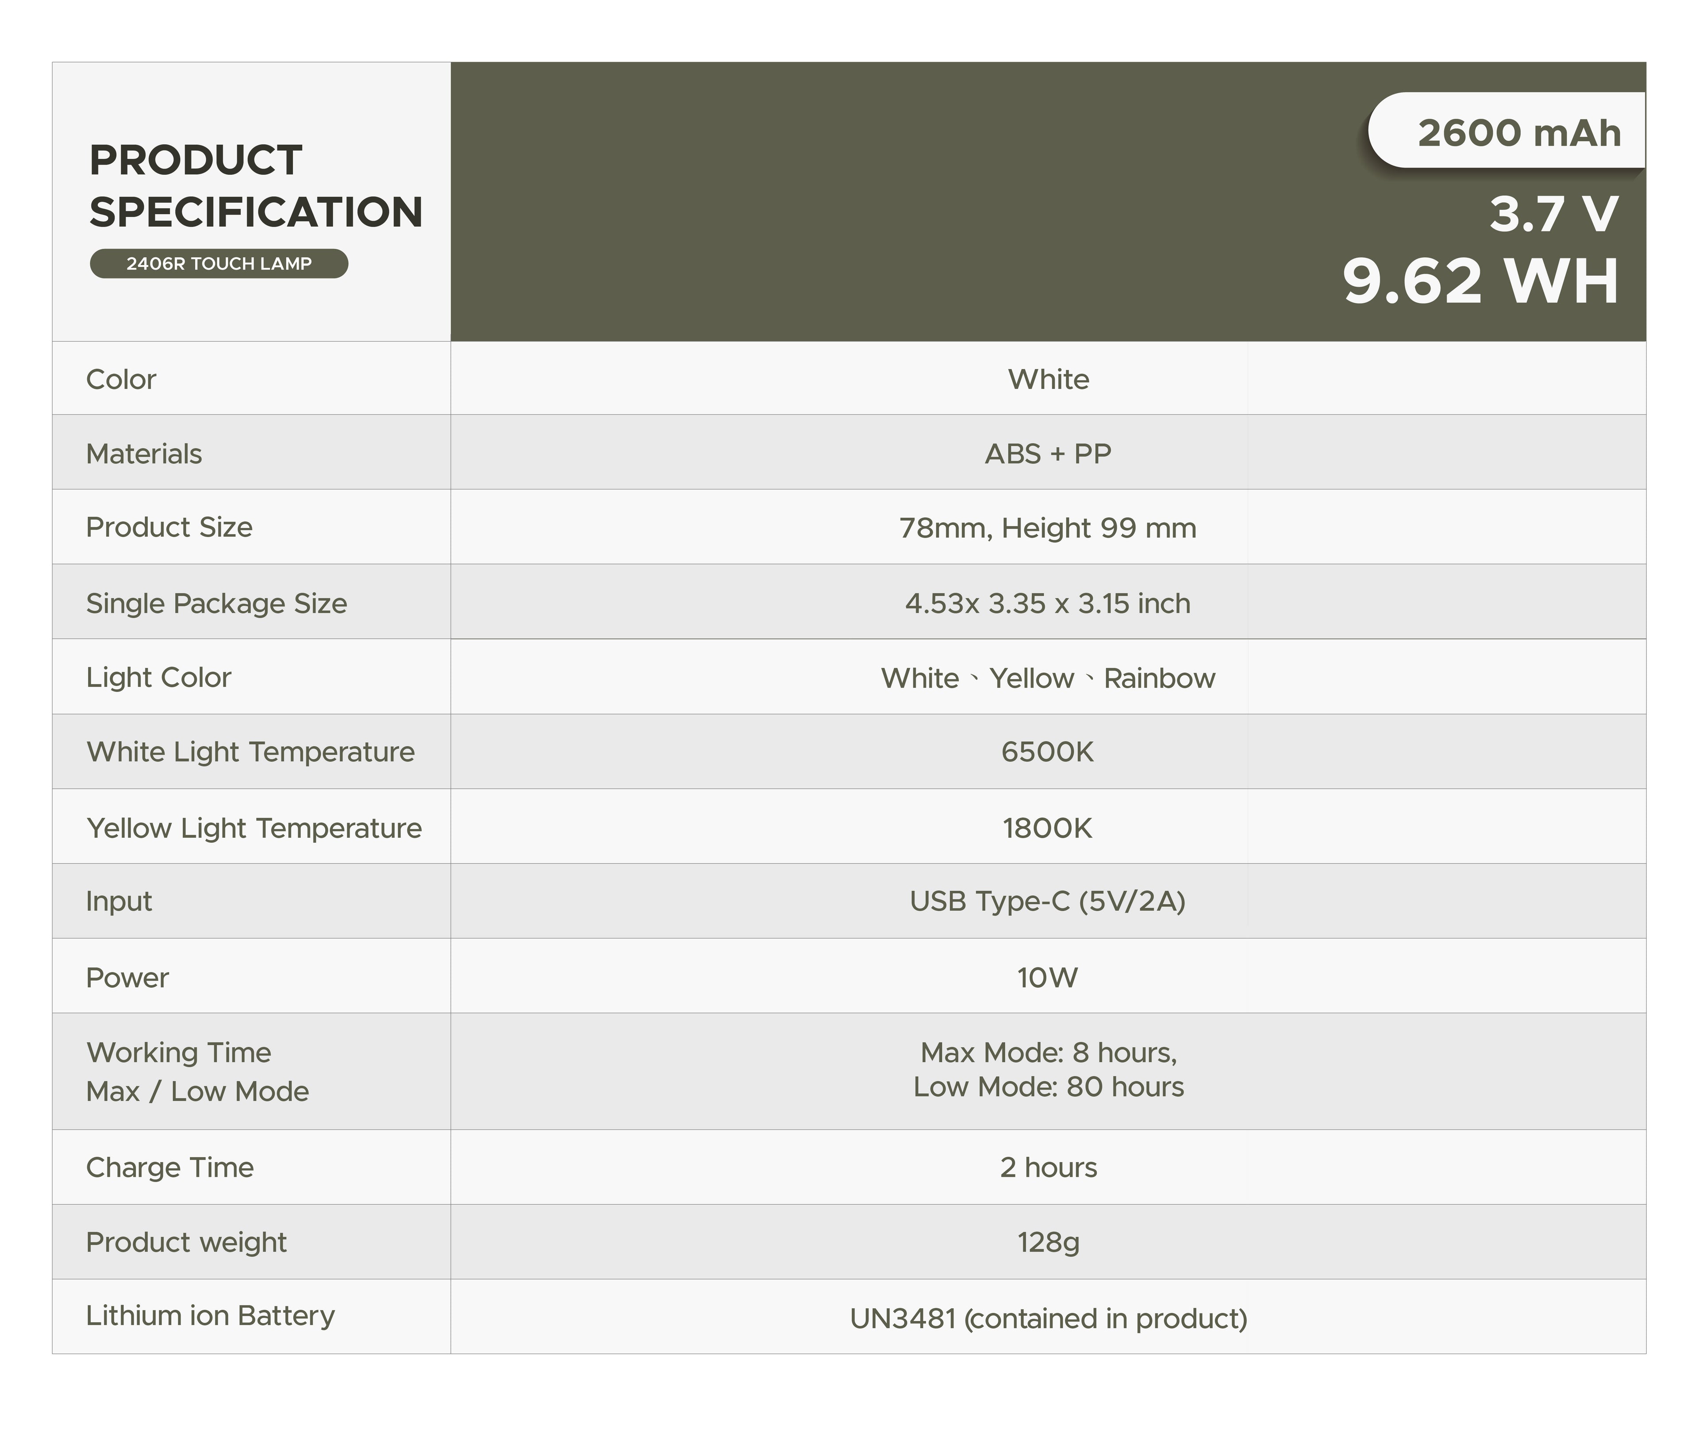Screen dimensions: 1699x1452
Task: Click the UN3481 (contained in product) value
Action: click(x=1048, y=1318)
